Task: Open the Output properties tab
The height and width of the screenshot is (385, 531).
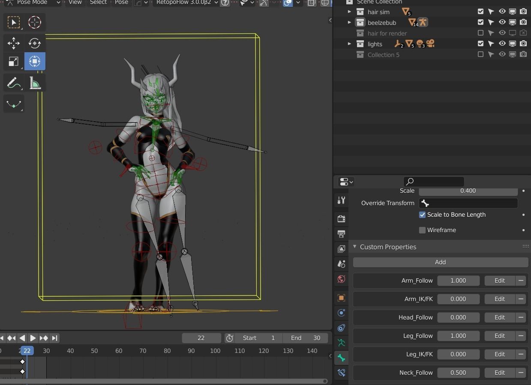Action: coord(341,234)
